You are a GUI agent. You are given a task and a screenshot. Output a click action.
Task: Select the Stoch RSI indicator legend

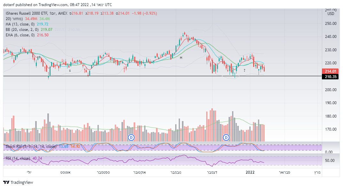coord(31,147)
